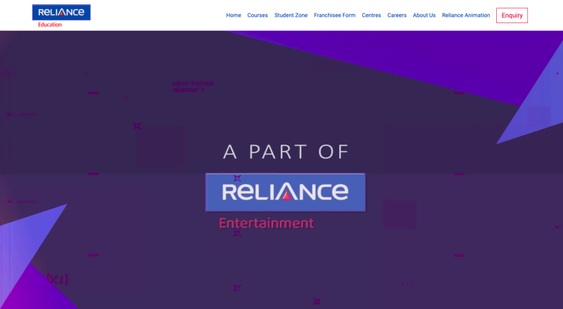The image size is (563, 309).
Task: Click the pink Entertainment text
Action: click(266, 223)
